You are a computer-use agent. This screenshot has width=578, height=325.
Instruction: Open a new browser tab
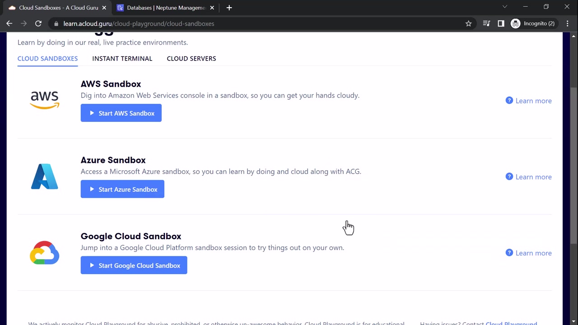(229, 8)
